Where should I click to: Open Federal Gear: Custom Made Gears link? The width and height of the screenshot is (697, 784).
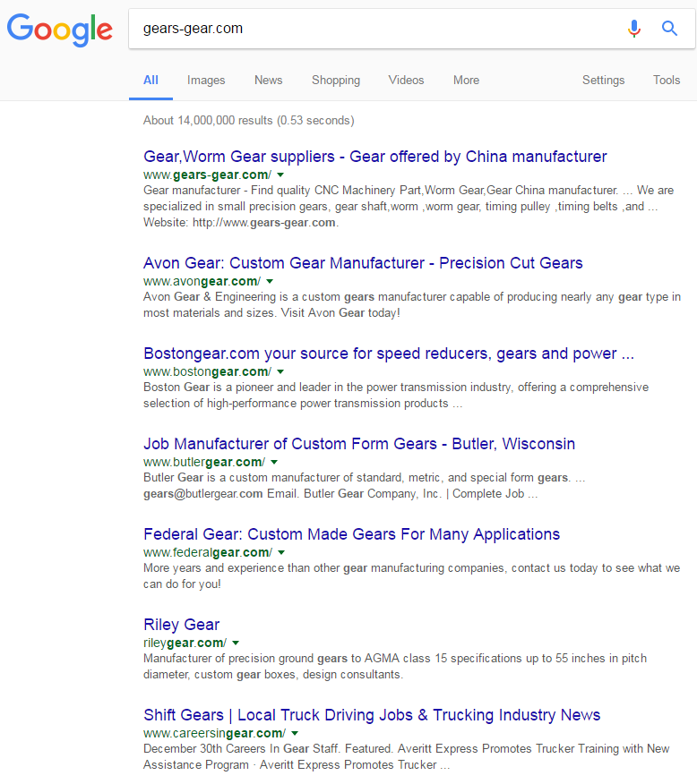tap(351, 534)
